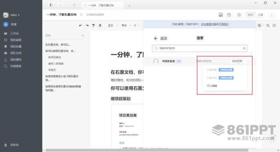The height and width of the screenshot is (152, 280).
Task: Click the 协作 button in header
Action: pyautogui.click(x=250, y=15)
